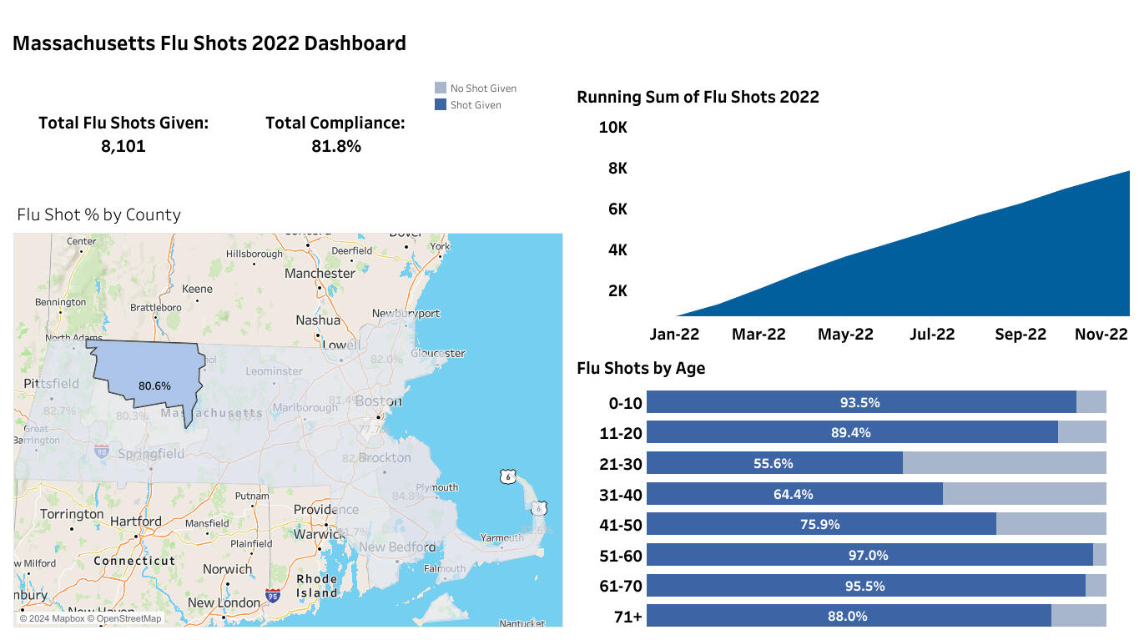Click the US 6 shield on Cape Cod
Screen dimensions: 1139x640
tap(540, 507)
